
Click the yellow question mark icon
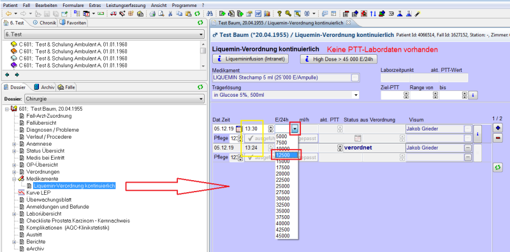point(279,13)
